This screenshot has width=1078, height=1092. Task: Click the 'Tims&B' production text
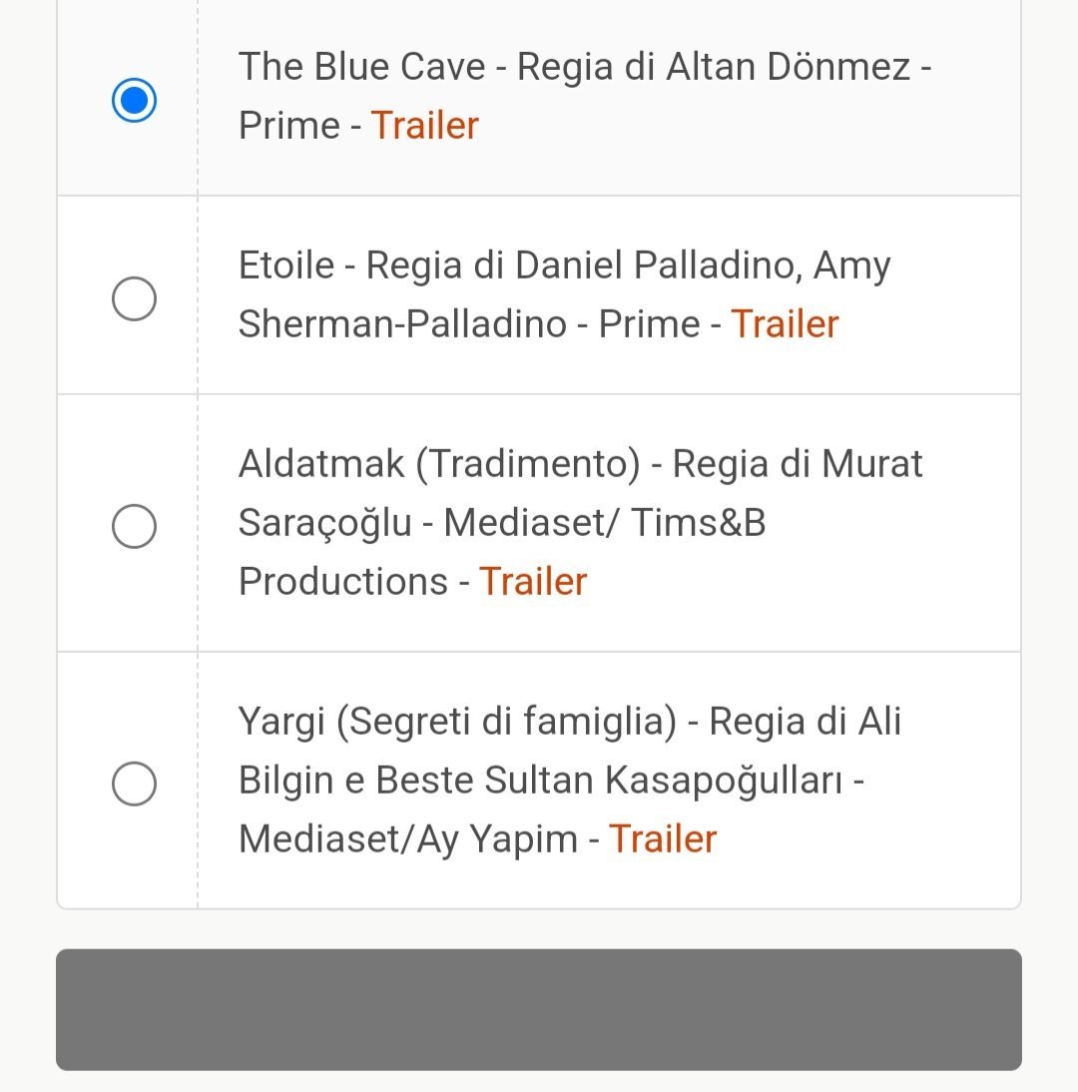point(701,523)
